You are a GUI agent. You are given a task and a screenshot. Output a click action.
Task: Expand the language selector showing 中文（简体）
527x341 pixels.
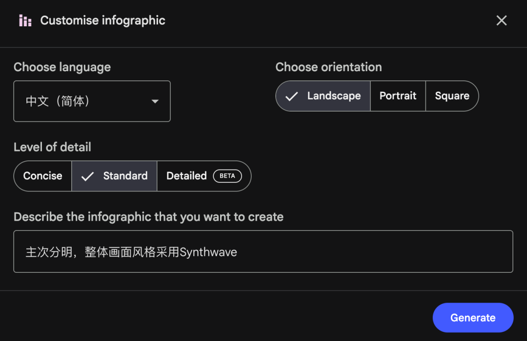[92, 101]
